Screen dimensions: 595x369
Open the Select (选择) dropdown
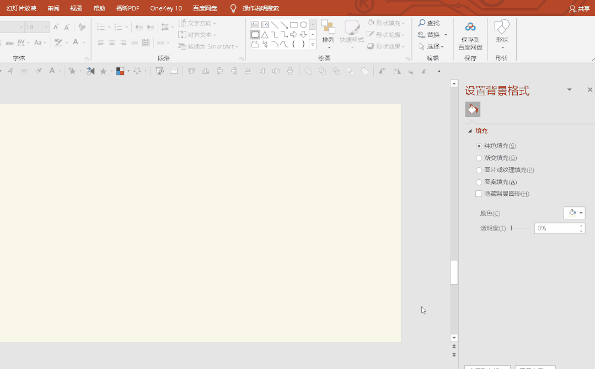[431, 46]
